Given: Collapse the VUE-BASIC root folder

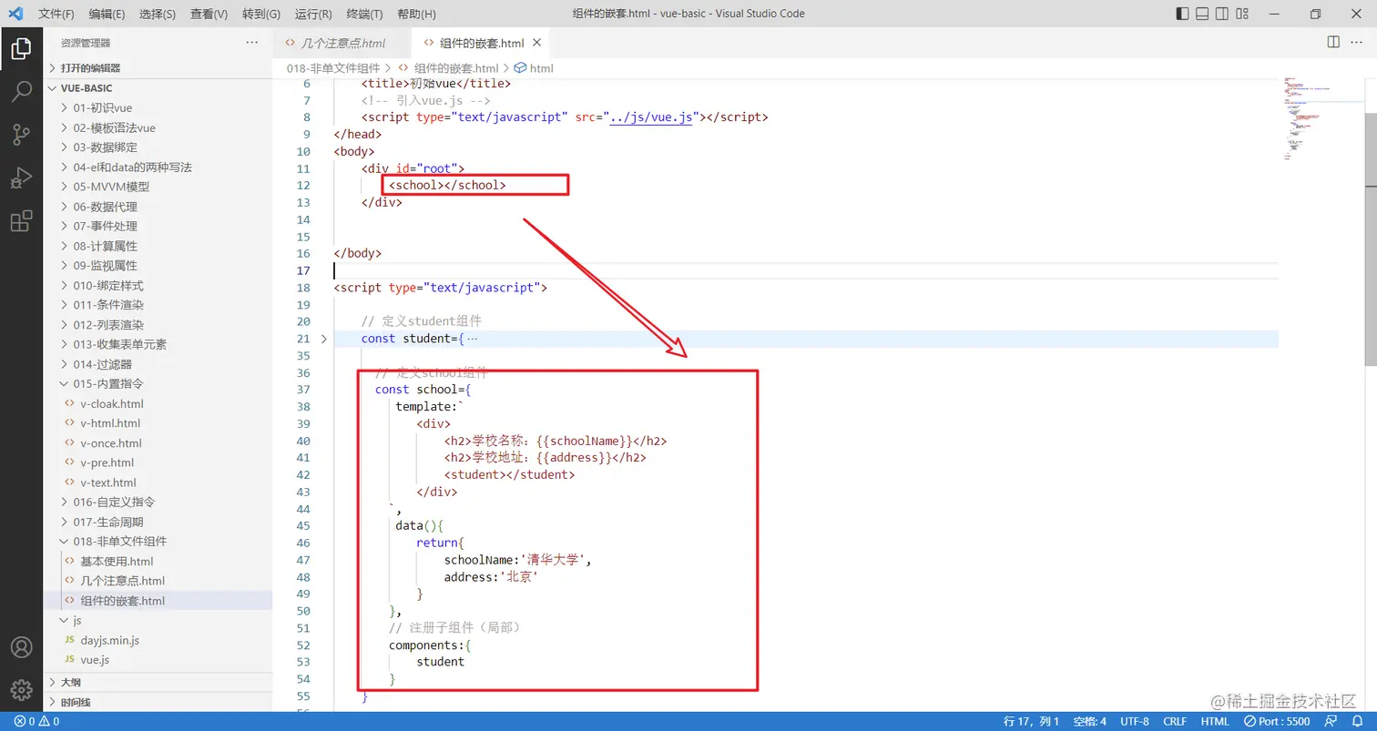Looking at the screenshot, I should tap(158, 88).
